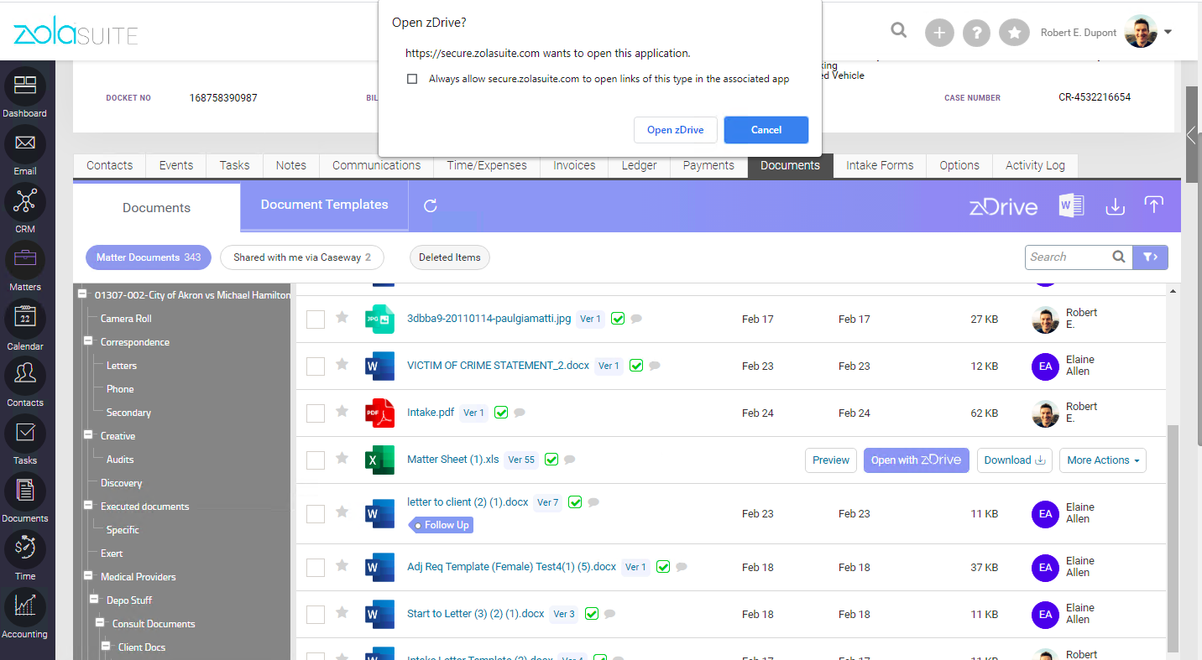Image resolution: width=1202 pixels, height=660 pixels.
Task: Click the Open zDrive button
Action: (x=676, y=130)
